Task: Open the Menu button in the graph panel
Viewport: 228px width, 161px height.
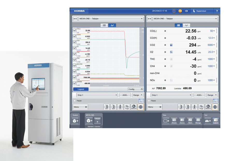Action: [x=80, y=107]
